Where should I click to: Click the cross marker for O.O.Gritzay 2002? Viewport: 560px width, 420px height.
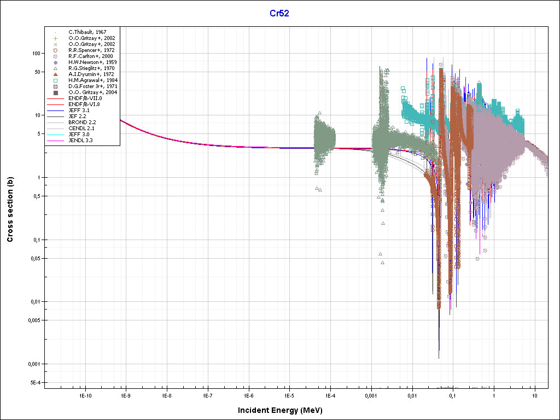(x=56, y=44)
